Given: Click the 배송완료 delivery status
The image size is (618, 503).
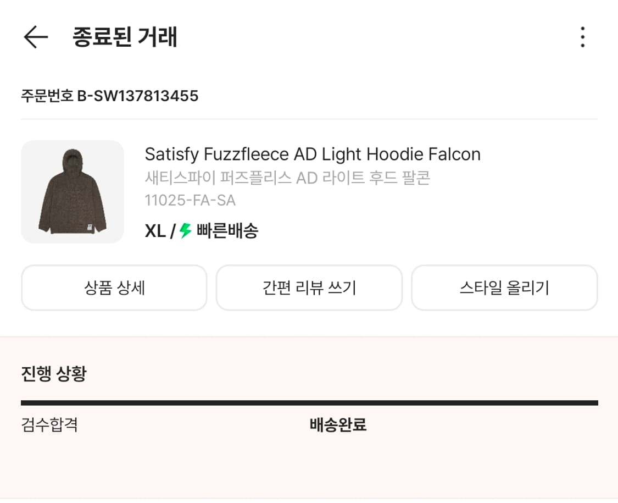Looking at the screenshot, I should 337,425.
